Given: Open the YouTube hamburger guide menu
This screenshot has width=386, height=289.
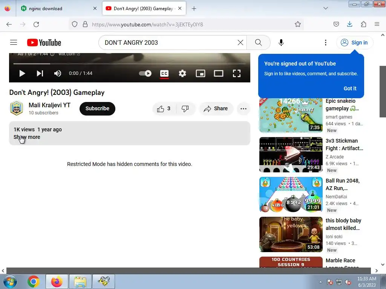Looking at the screenshot, I should (x=14, y=43).
